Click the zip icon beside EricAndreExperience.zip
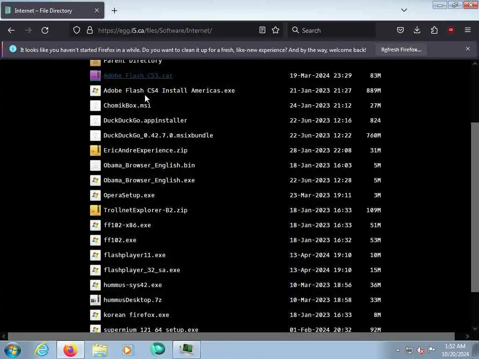The width and height of the screenshot is (479, 359). 95,150
